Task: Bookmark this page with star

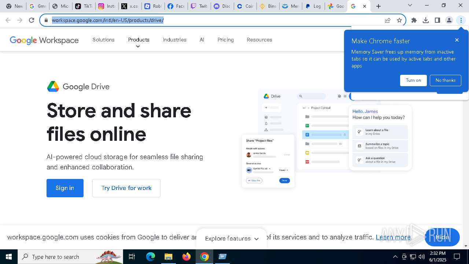Action: 399,20
